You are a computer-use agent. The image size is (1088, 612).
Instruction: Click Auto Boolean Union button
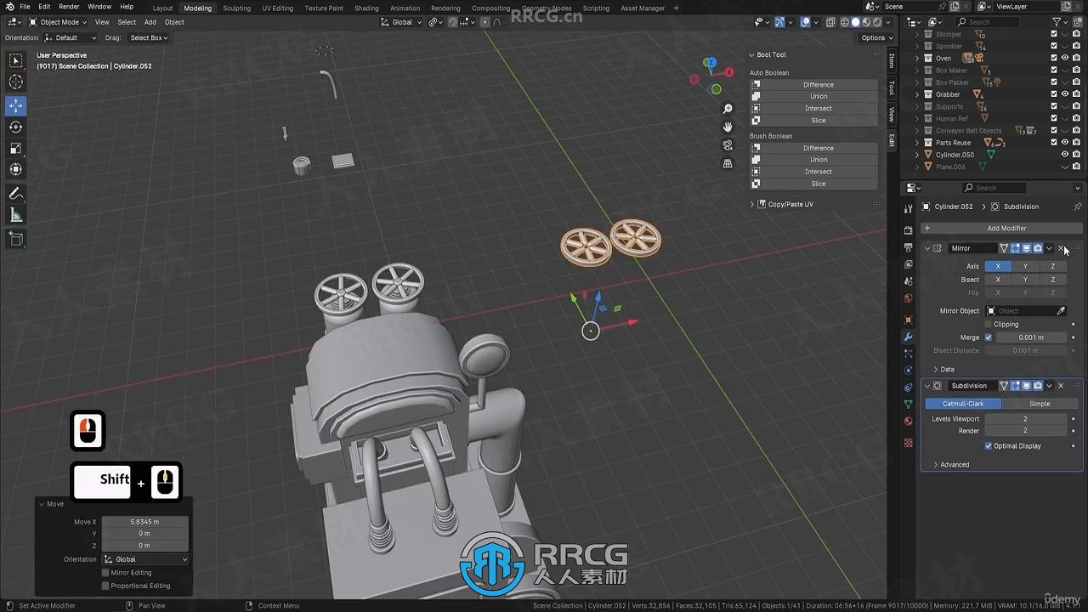coord(814,97)
